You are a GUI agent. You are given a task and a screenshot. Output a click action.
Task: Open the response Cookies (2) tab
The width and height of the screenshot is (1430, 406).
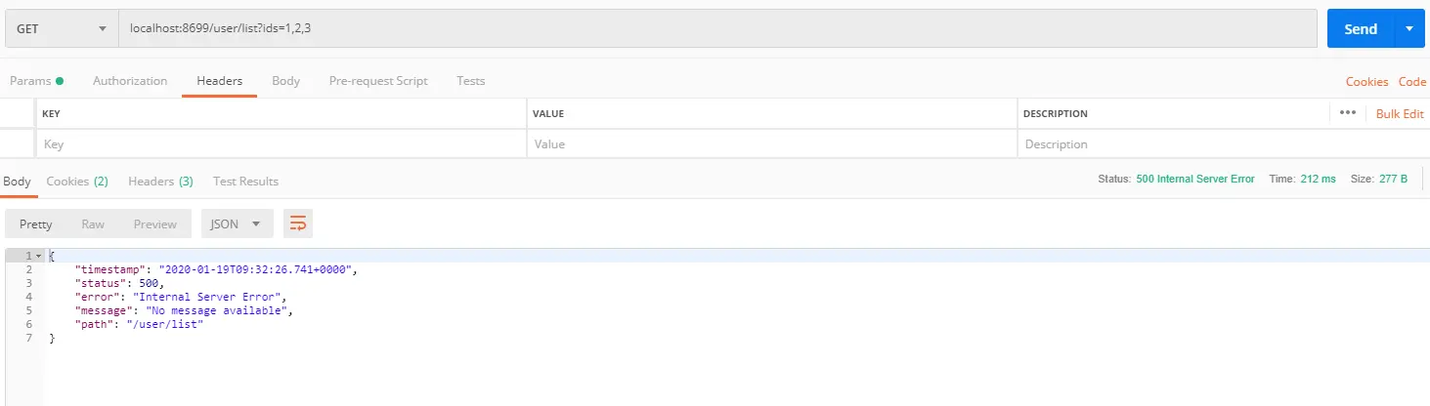point(77,182)
